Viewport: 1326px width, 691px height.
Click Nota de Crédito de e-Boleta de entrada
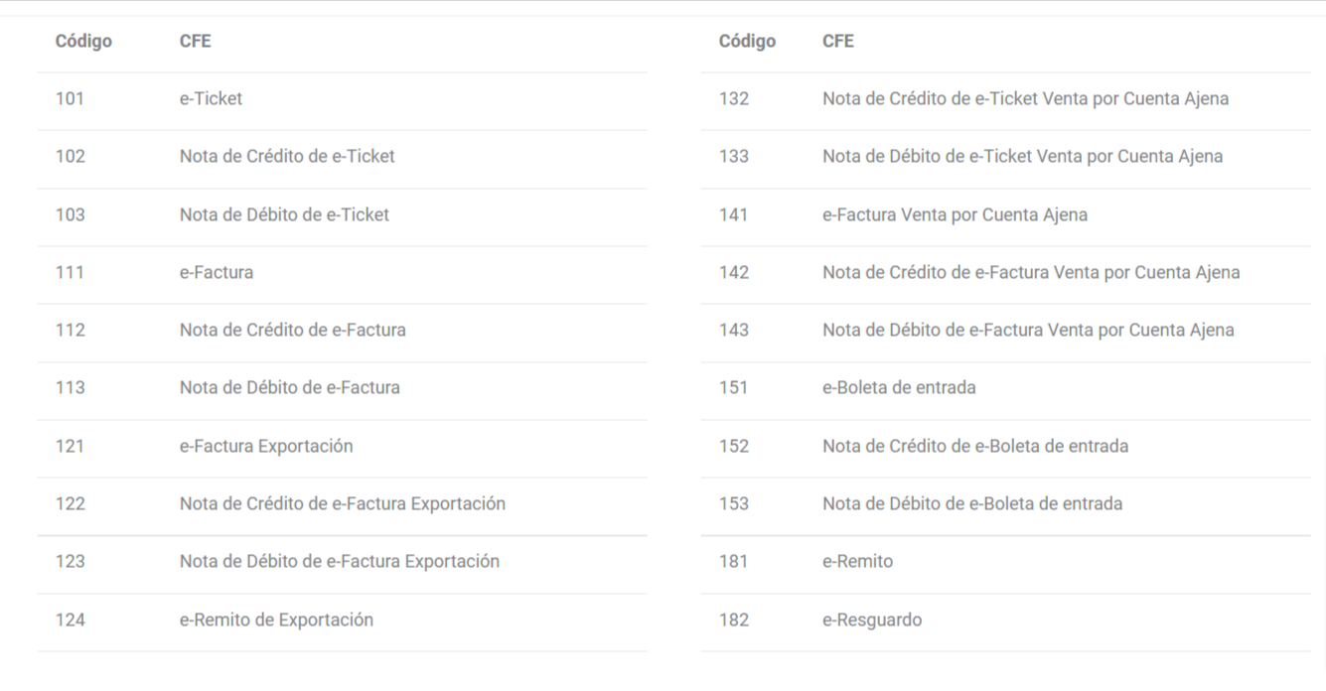pyautogui.click(x=975, y=447)
